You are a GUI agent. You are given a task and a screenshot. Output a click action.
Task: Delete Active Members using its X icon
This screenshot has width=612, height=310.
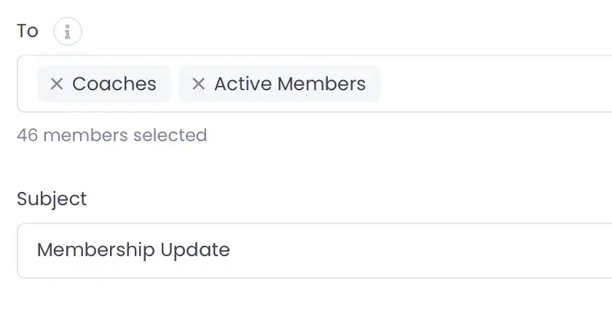(x=198, y=84)
